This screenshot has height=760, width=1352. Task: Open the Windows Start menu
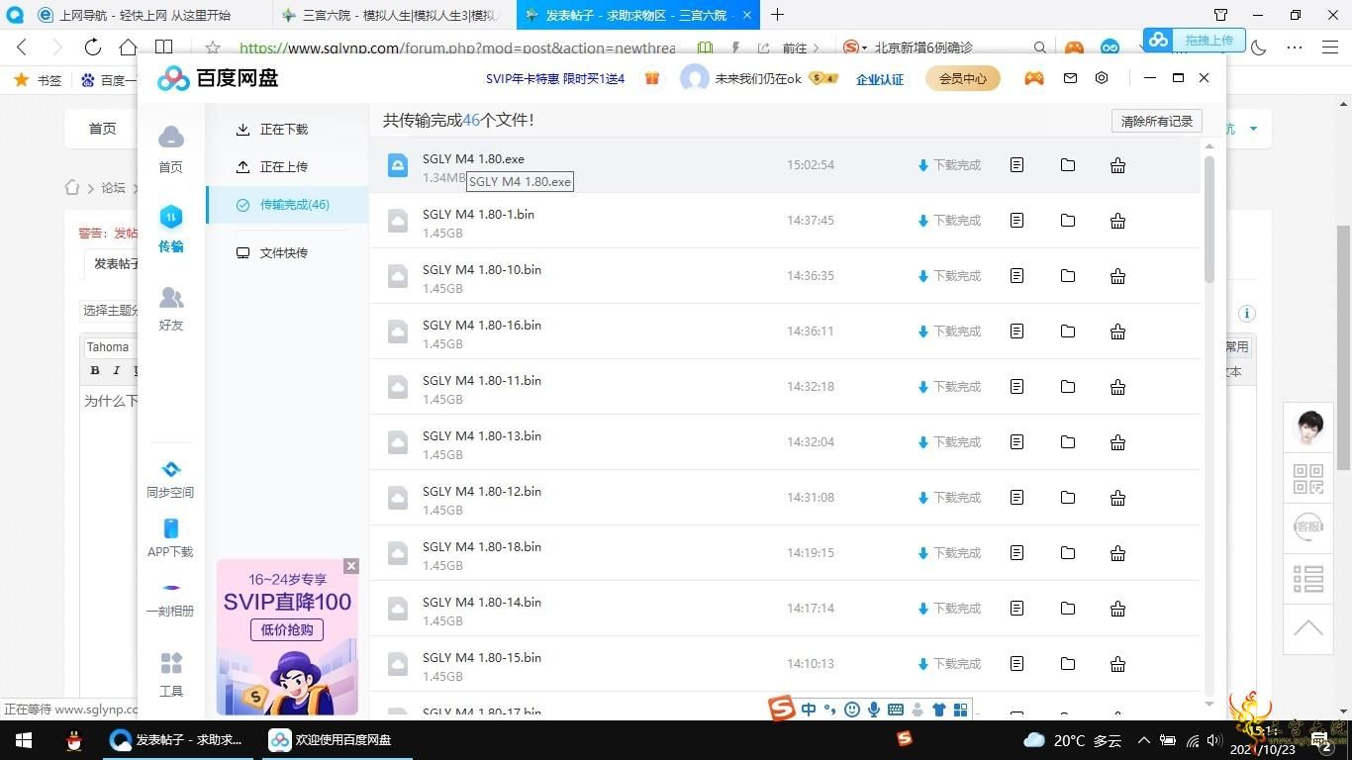coord(24,739)
